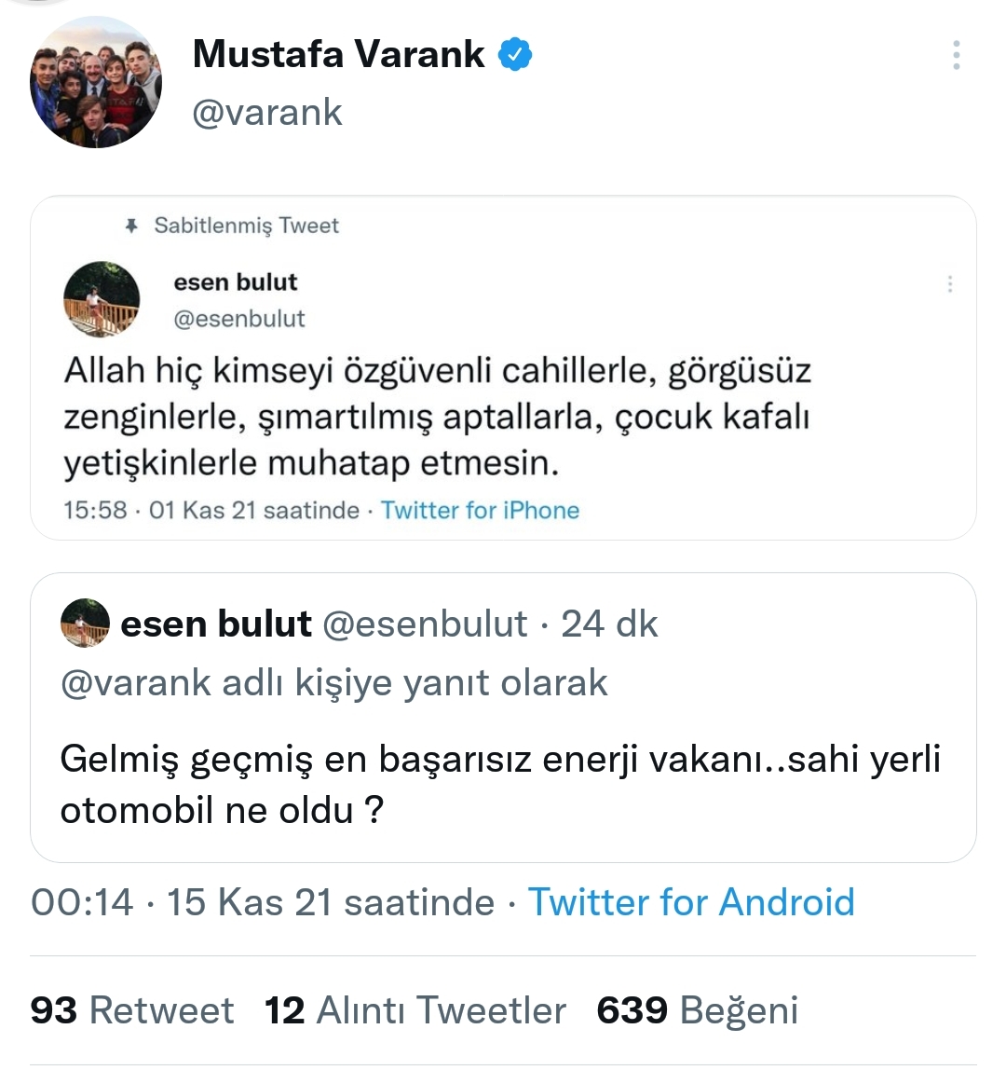The width and height of the screenshot is (1006, 1070).
Task: Open the Twitter for Android source link
Action: [691, 902]
